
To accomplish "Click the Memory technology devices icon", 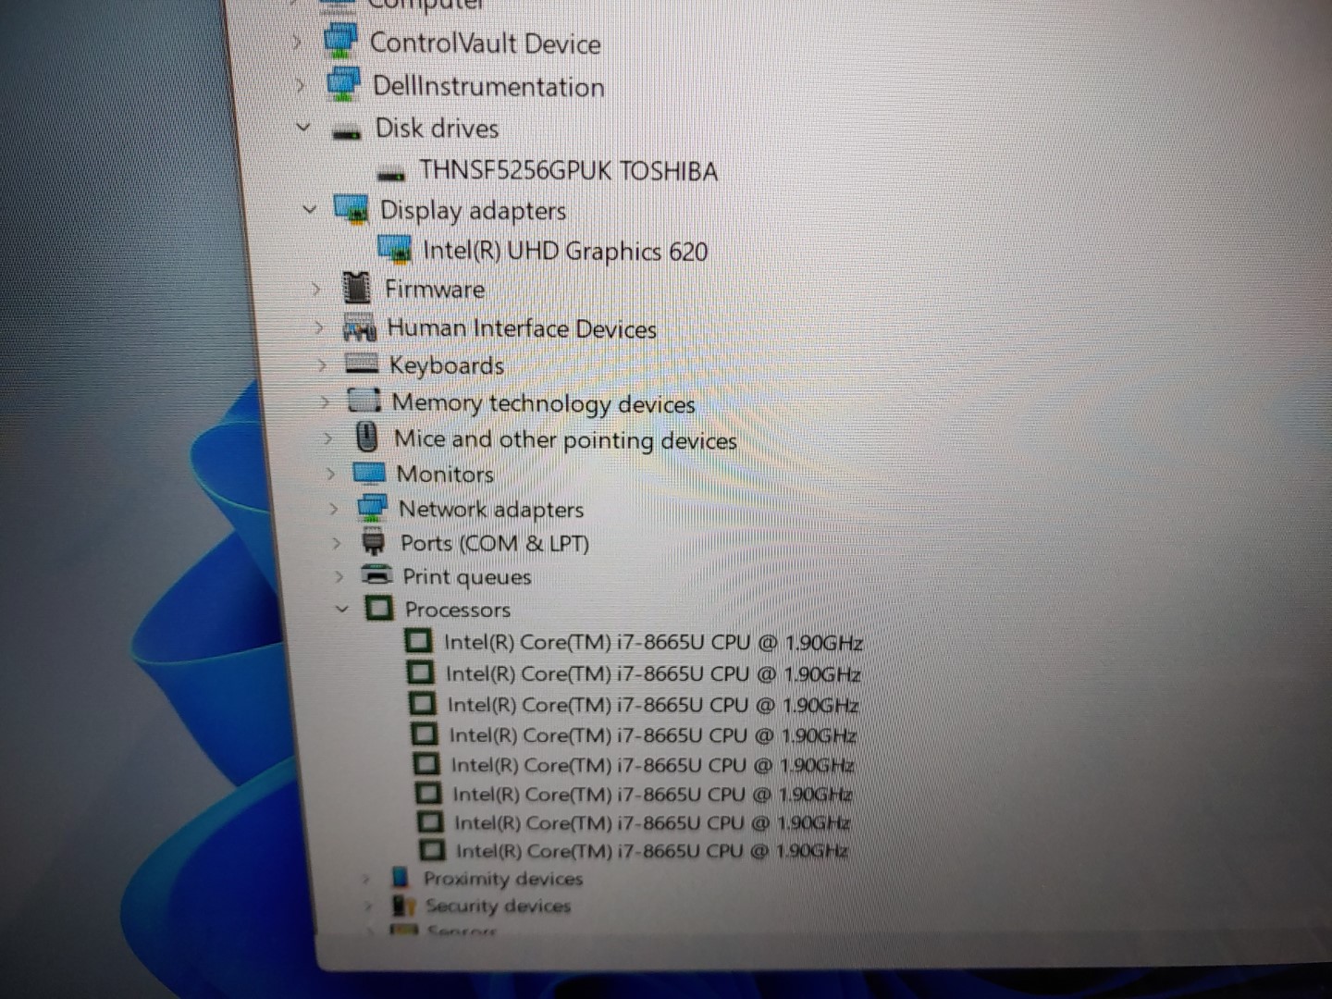I will click(x=364, y=401).
